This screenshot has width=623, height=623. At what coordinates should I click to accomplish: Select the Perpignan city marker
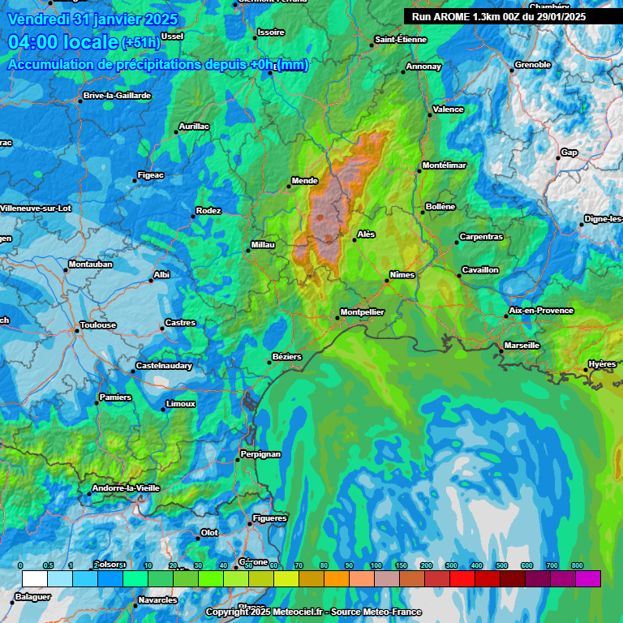click(x=238, y=460)
